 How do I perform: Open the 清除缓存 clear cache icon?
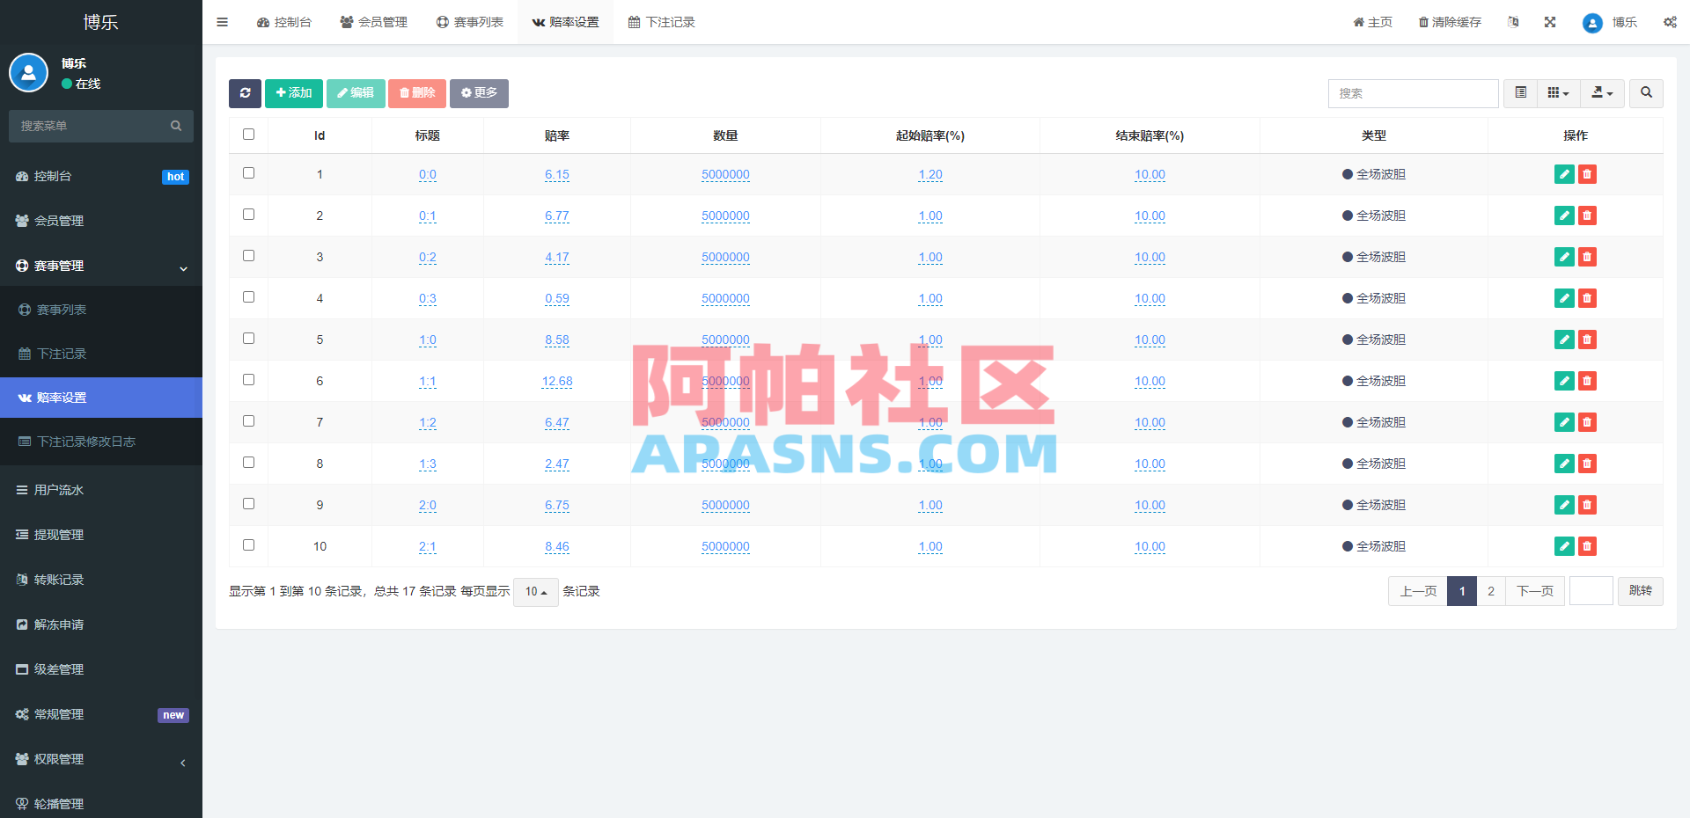pyautogui.click(x=1449, y=22)
